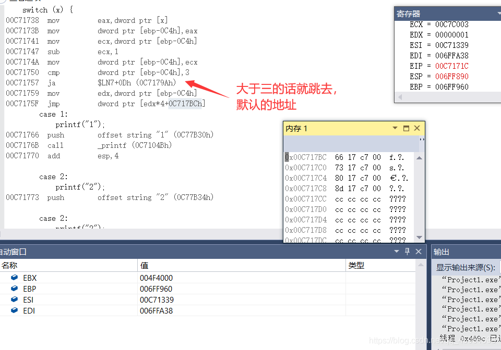This screenshot has height=350, width=501.
Task: Open the 自动窗口 options dropdown
Action: pos(396,251)
